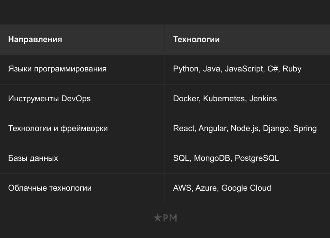
Task: Click the "AWS, Azure, Google Cloud" cell
Action: point(248,189)
